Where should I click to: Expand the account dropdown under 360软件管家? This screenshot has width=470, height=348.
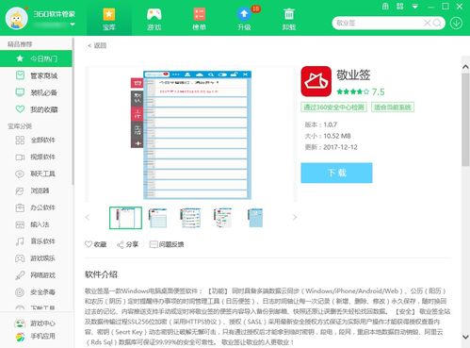pyautogui.click(x=73, y=25)
